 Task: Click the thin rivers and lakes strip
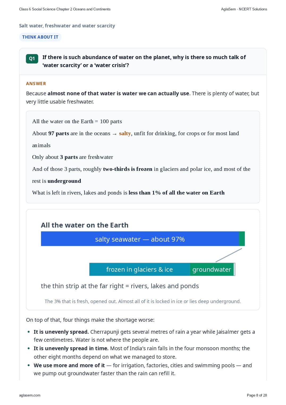click(234, 269)
